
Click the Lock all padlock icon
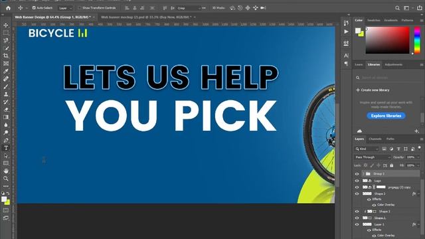(x=391, y=165)
